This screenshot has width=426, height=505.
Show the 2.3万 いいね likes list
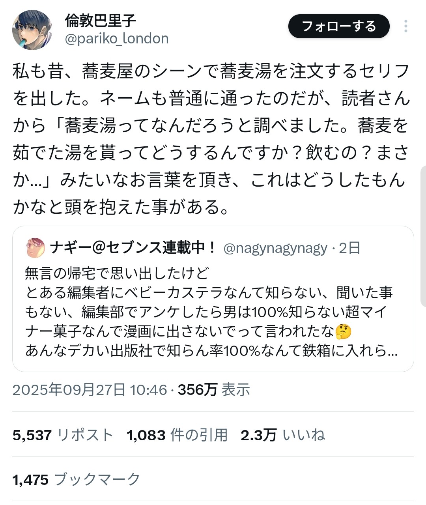point(283,435)
